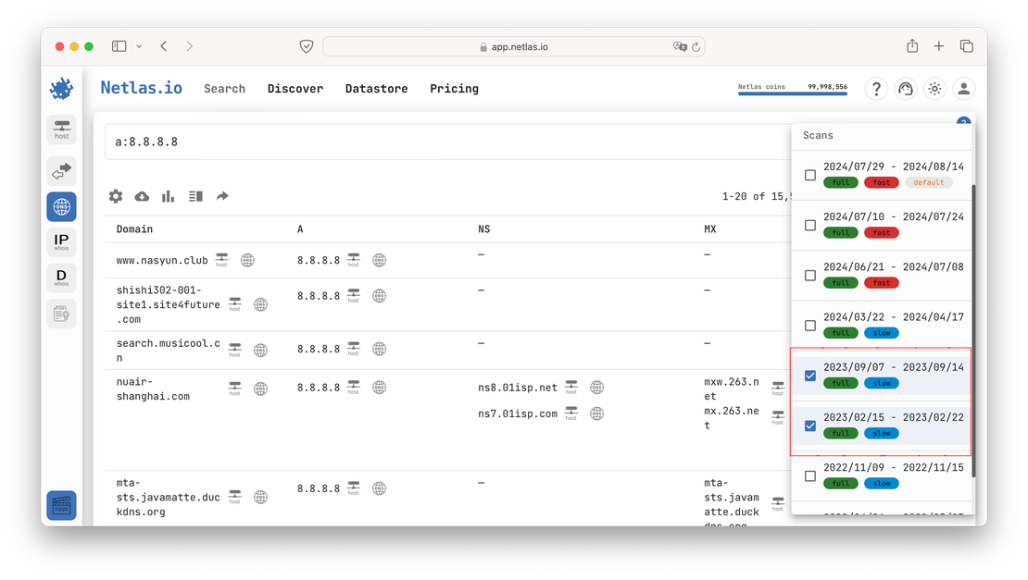
Task: Click the a:8.8.8.8 search query field
Action: coord(445,142)
